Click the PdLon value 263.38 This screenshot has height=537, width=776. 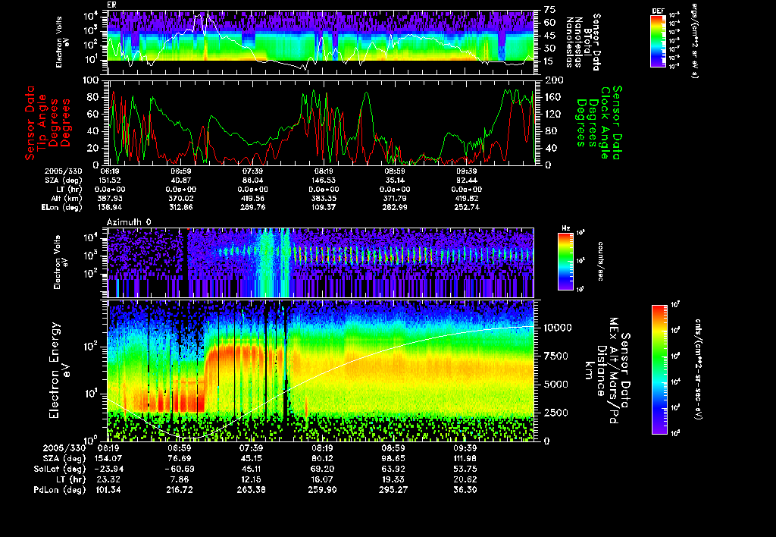click(251, 490)
